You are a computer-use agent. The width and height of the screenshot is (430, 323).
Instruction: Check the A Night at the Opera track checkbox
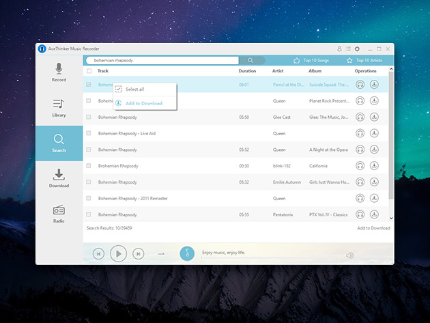click(x=89, y=150)
